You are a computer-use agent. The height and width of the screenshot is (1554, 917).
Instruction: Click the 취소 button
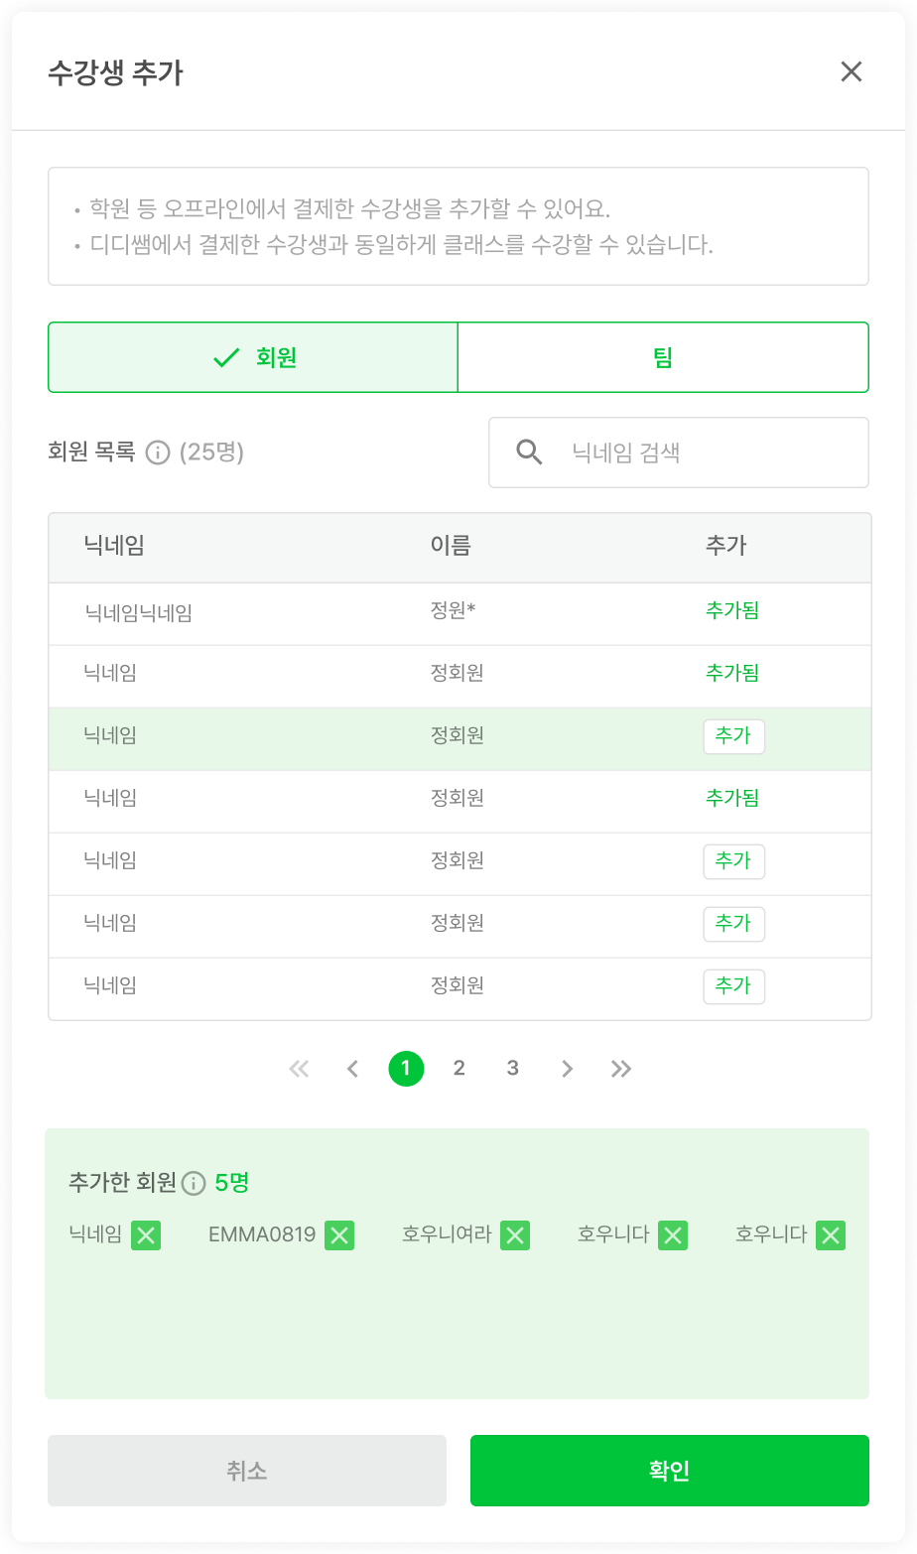[x=247, y=1471]
